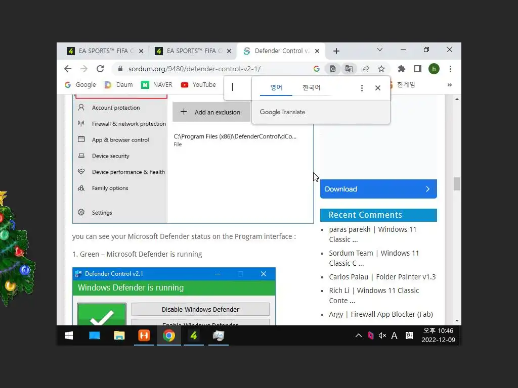The height and width of the screenshot is (388, 518).
Task: Open Translate popup options menu
Action: (362, 88)
